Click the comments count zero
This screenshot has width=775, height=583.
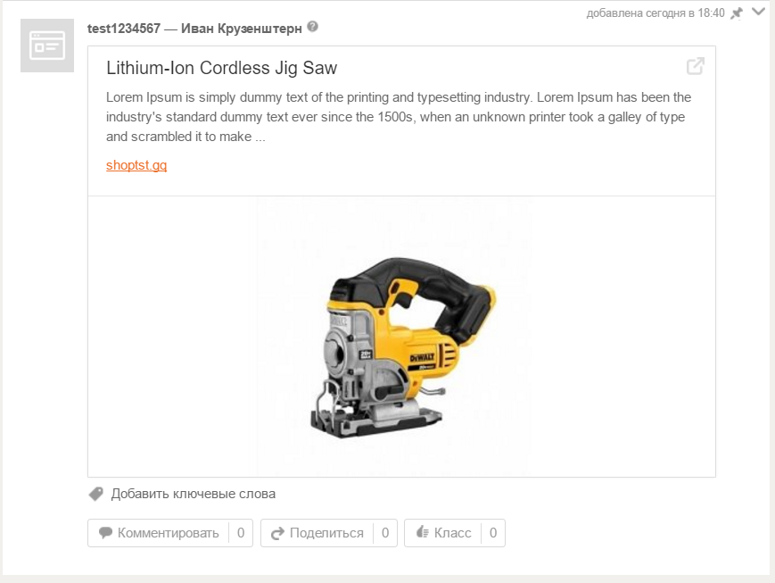(x=241, y=533)
